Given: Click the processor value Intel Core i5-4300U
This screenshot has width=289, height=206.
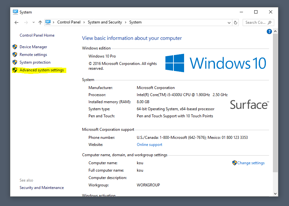Looking at the screenshot, I should (x=182, y=94).
